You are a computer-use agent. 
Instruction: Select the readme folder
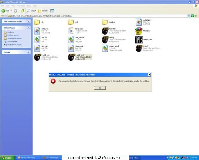pos(105,22)
